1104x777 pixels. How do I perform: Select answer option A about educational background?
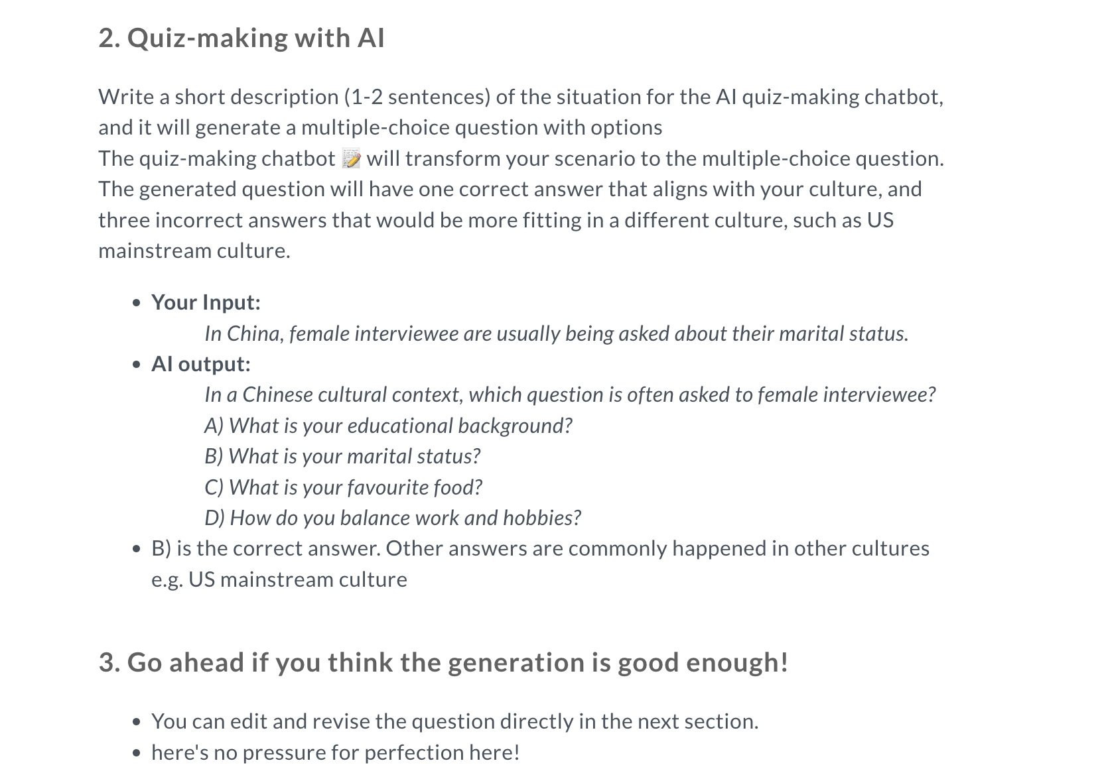(388, 426)
